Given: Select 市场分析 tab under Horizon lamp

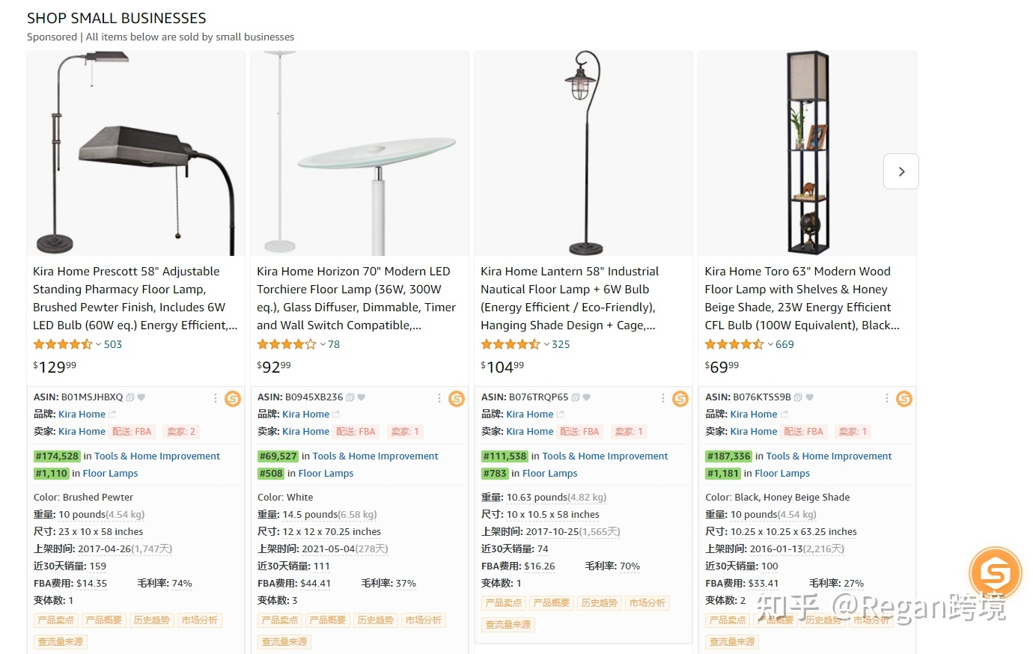Looking at the screenshot, I should coord(424,620).
